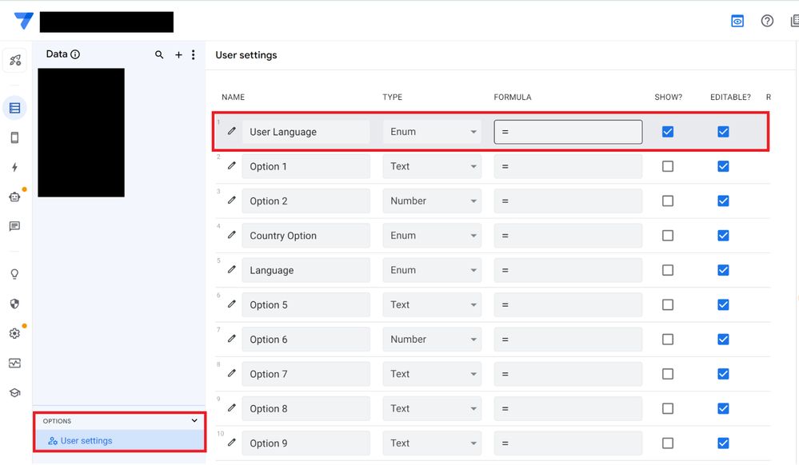This screenshot has width=799, height=465.
Task: Open the Automation bot icon
Action: tap(14, 197)
